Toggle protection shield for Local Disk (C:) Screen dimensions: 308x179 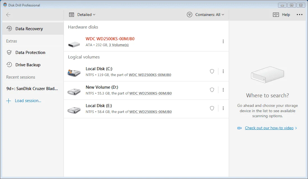click(212, 71)
